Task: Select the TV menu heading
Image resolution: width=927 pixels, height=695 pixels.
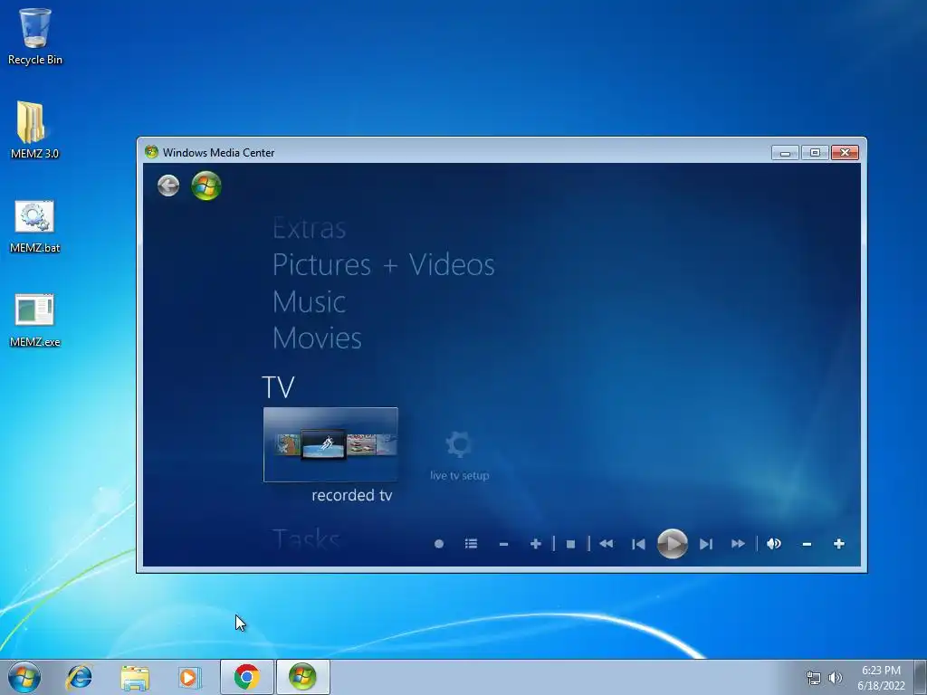Action: click(278, 387)
